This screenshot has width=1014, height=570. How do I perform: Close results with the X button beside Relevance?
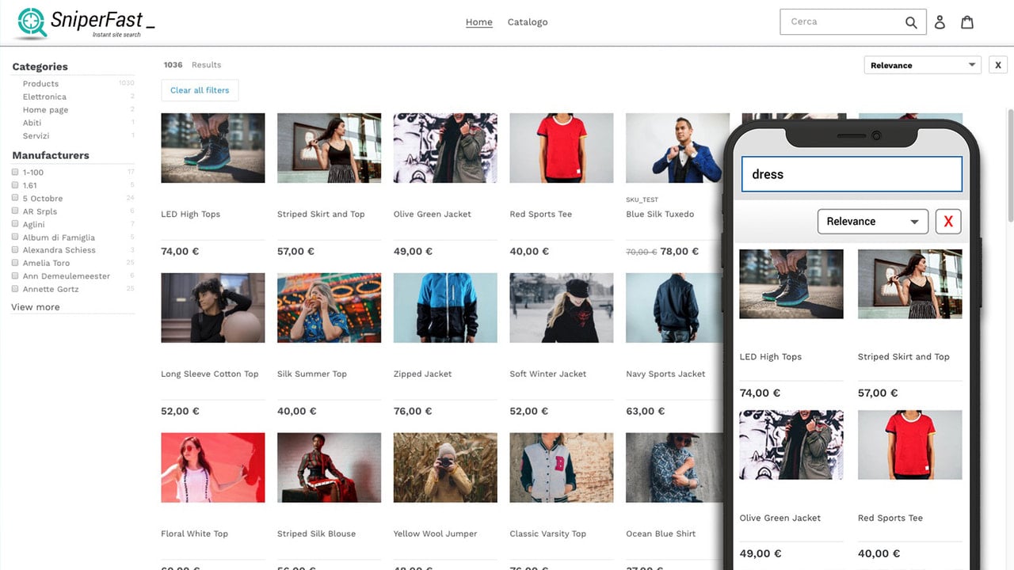click(x=998, y=65)
